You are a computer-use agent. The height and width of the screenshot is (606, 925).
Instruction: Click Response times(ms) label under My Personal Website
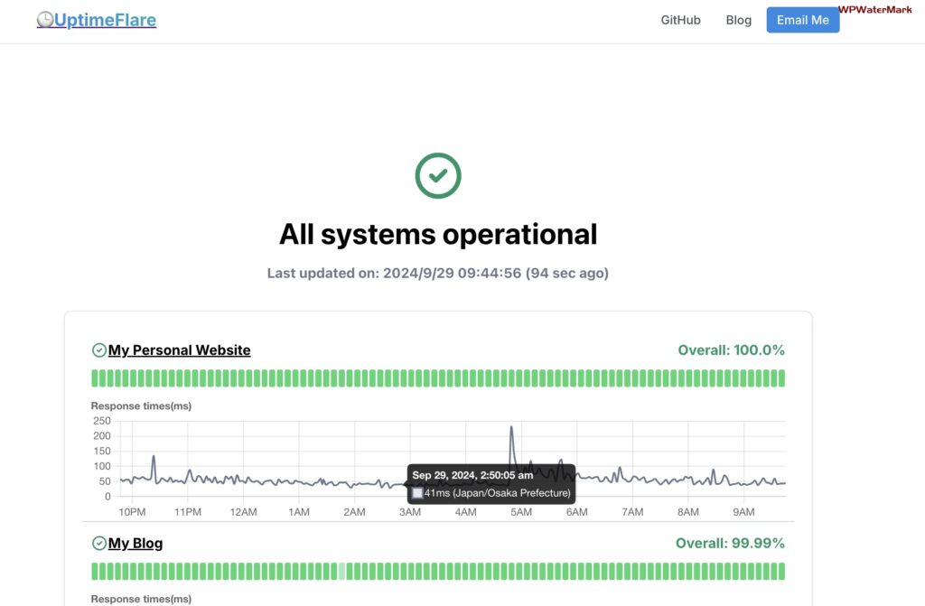point(141,406)
